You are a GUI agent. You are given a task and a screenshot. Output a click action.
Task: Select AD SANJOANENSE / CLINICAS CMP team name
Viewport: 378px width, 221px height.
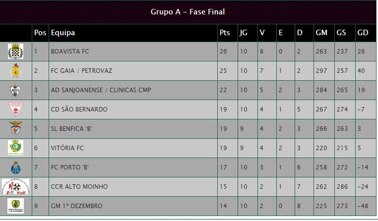[x=101, y=90]
